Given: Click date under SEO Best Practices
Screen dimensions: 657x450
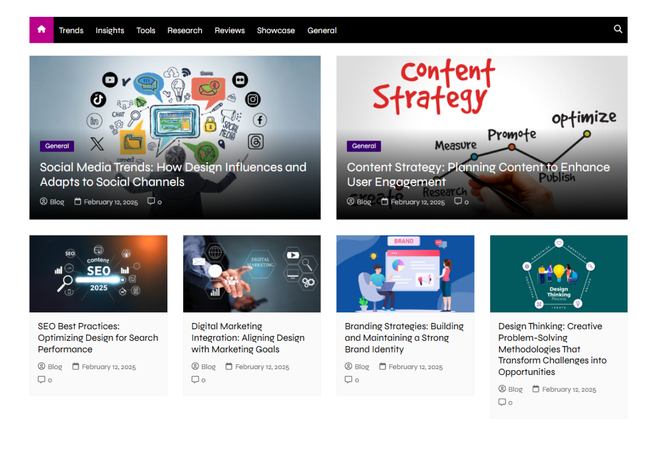Looking at the screenshot, I should point(109,367).
